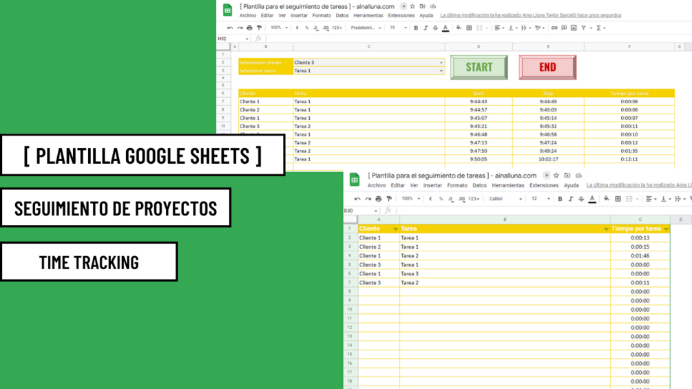Toggle italic in upper sheet toolbar
The height and width of the screenshot is (389, 692).
[426, 28]
